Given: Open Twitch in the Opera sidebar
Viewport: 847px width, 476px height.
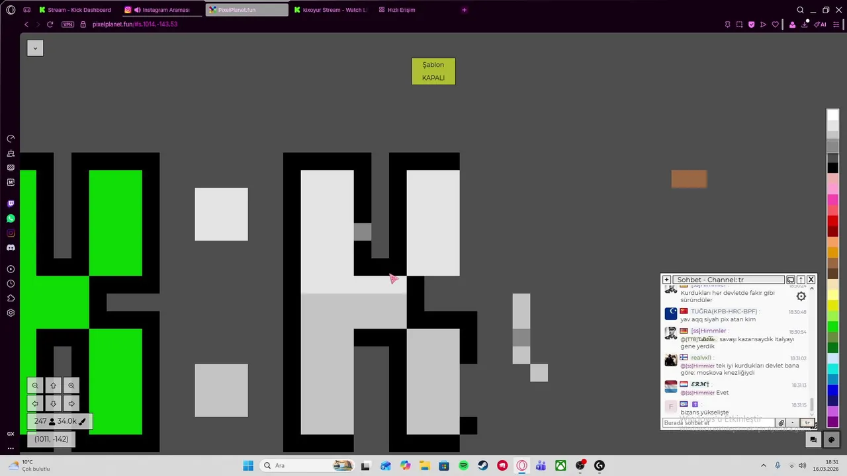Looking at the screenshot, I should pos(11,204).
